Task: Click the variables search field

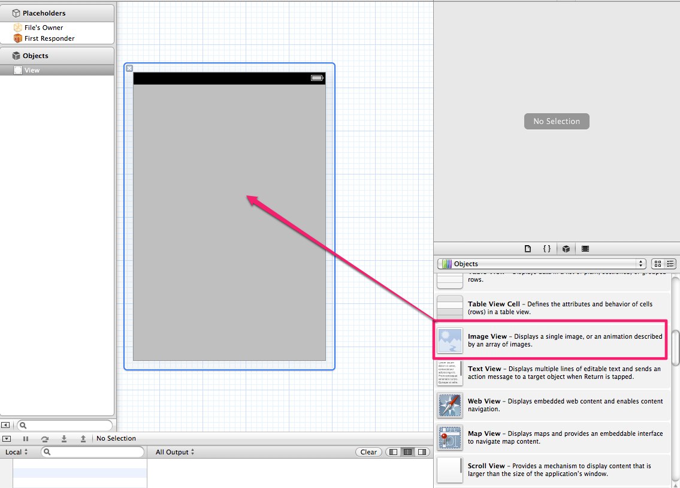Action: [92, 452]
